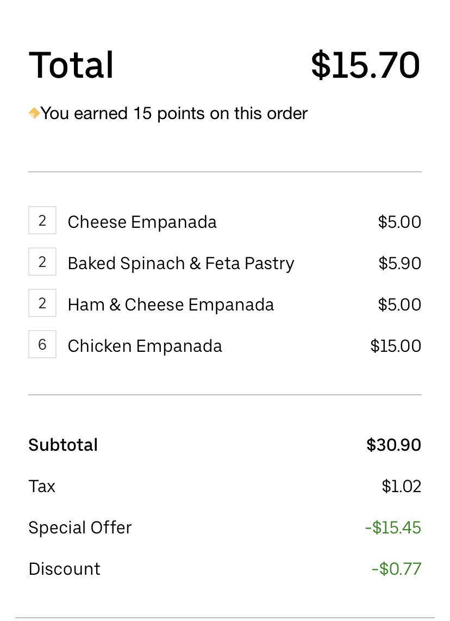Click the Tax label
This screenshot has width=450, height=621.
coord(42,486)
